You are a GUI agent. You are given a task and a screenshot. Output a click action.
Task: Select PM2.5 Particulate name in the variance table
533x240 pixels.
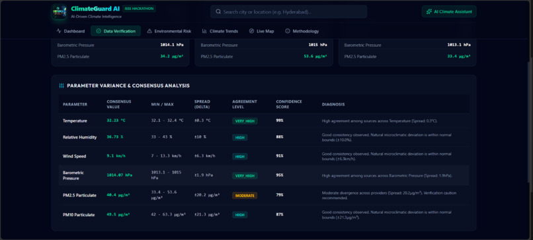click(x=79, y=195)
